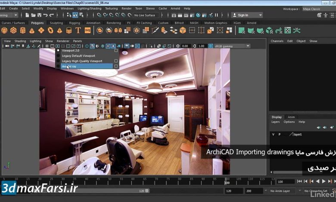The image size is (336, 202).
Task: Click the new scene icon
Action: [27, 15]
